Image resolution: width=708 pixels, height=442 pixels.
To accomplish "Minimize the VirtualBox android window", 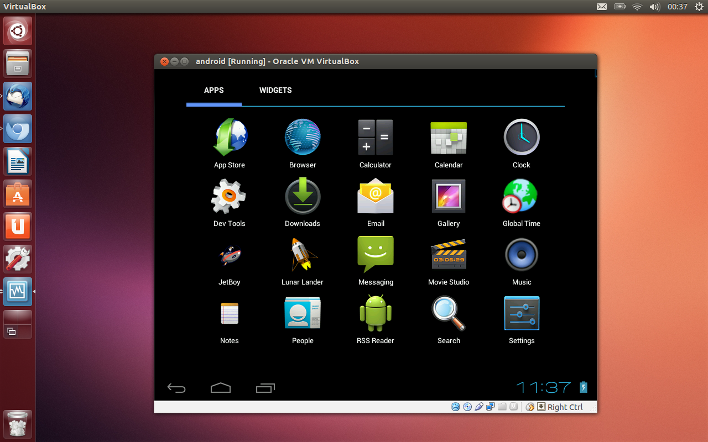I will tap(175, 61).
